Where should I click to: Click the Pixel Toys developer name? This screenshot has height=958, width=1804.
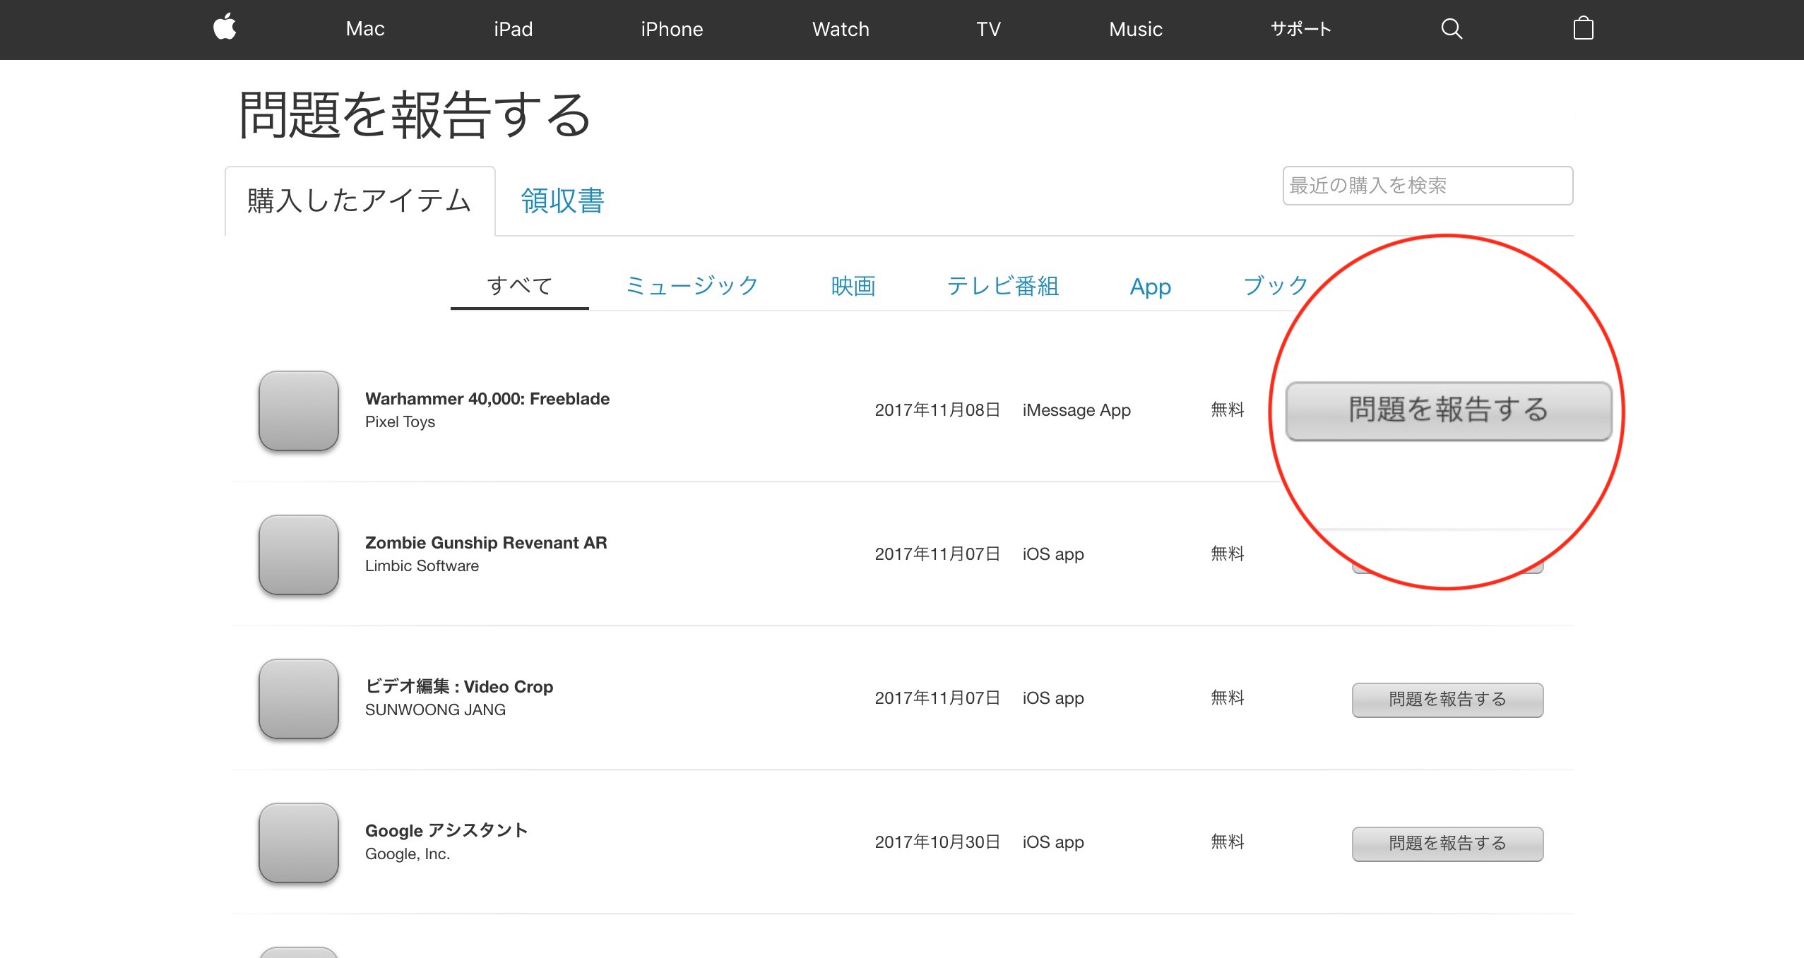[x=400, y=422]
